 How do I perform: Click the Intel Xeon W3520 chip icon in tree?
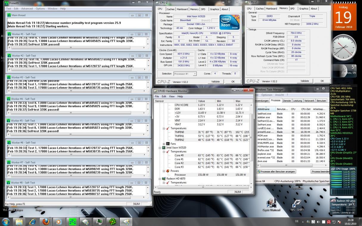coord(164,148)
